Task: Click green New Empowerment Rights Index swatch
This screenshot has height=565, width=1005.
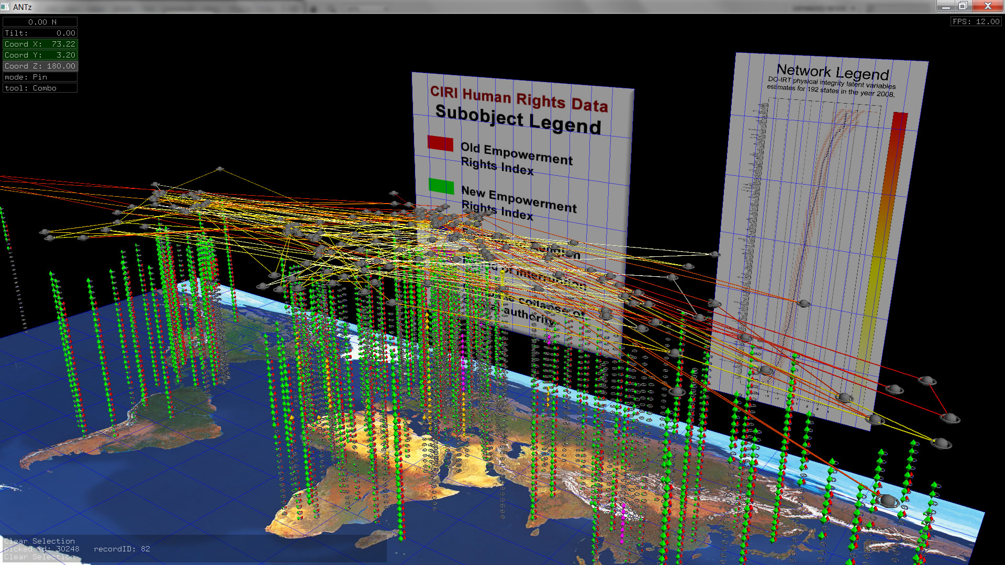Action: tap(441, 186)
